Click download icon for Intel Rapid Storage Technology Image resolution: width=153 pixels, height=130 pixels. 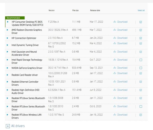[x=115, y=60]
